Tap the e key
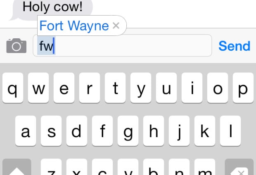The width and height of the screenshot is (256, 175). click(x=64, y=88)
